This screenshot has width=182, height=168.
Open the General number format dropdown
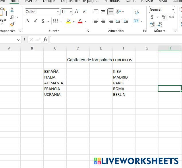coord(173,9)
